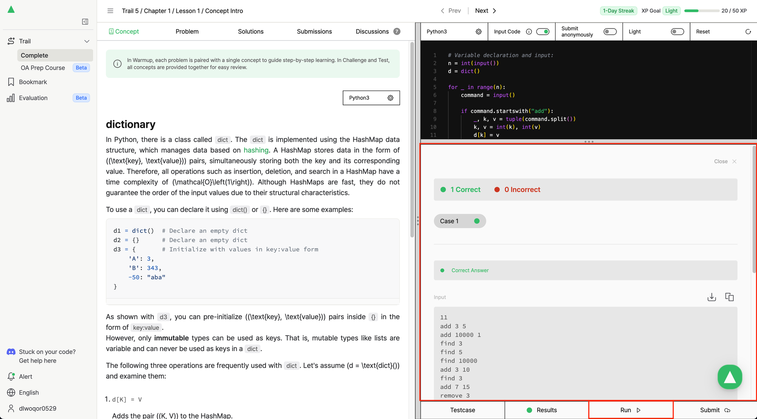Open the Submissions tab
Viewport: 757px width, 419px height.
coord(314,31)
